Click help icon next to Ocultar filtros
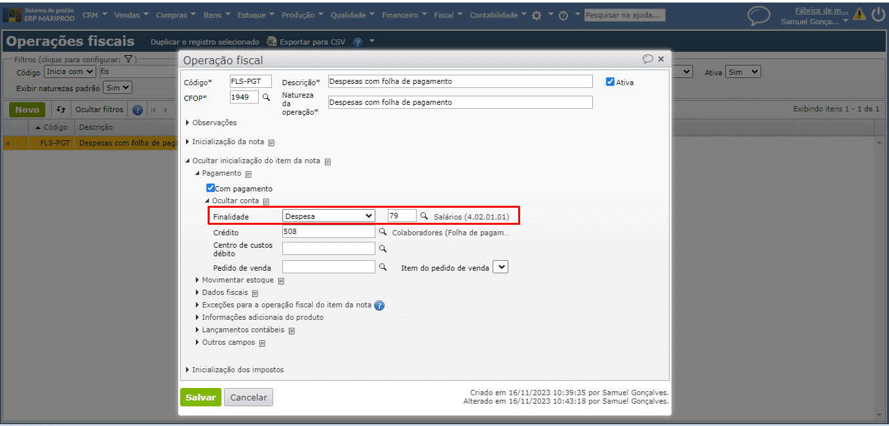The width and height of the screenshot is (889, 426). click(x=138, y=109)
